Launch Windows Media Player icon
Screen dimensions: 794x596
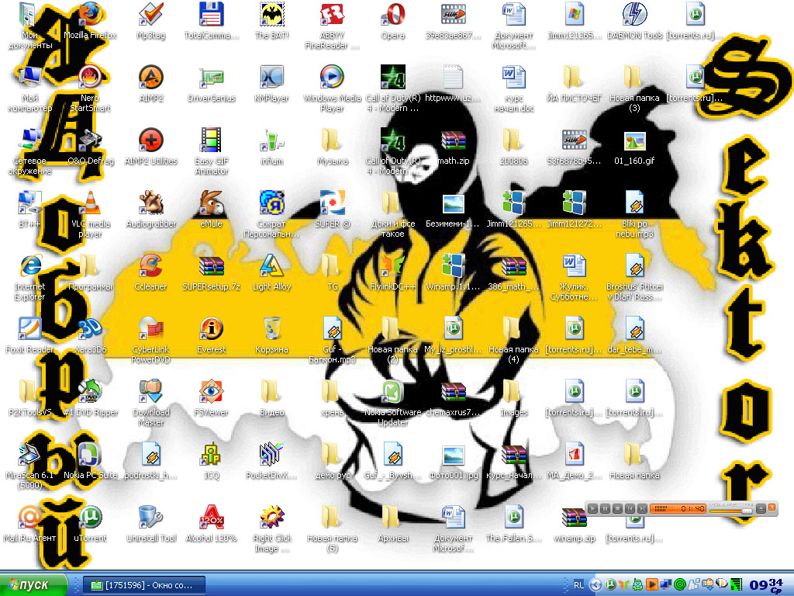pos(332,88)
